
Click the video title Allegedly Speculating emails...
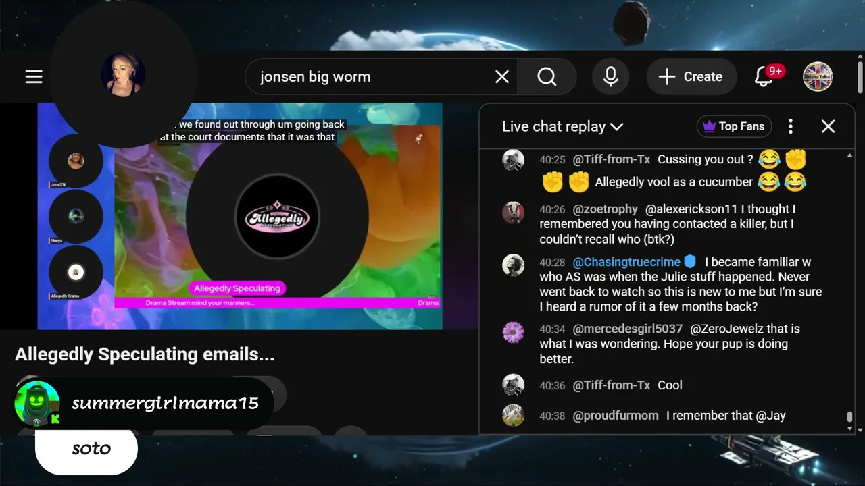pos(145,354)
